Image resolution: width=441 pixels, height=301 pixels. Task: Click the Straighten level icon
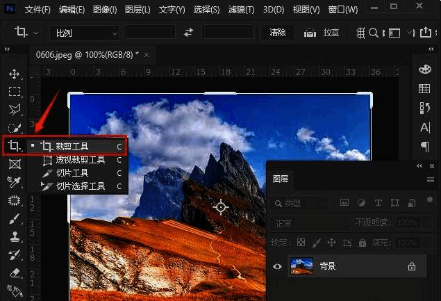pyautogui.click(x=310, y=33)
